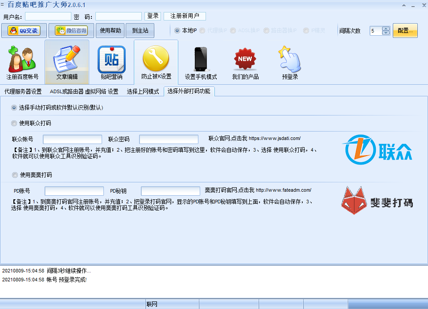Viewport: 428px width, 309px height.
Task: Click the 登录 login button
Action: [152, 16]
